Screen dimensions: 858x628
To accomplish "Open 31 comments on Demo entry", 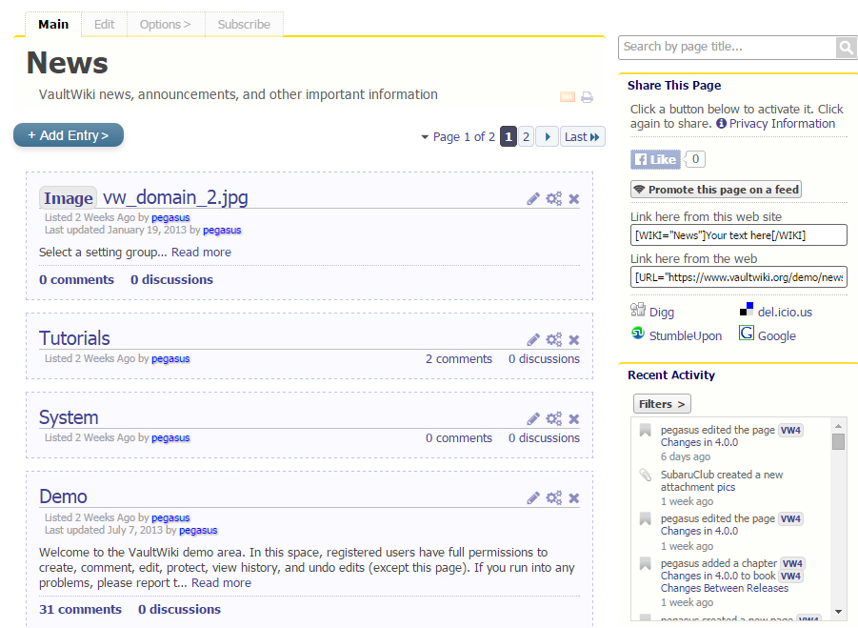I will coord(80,609).
